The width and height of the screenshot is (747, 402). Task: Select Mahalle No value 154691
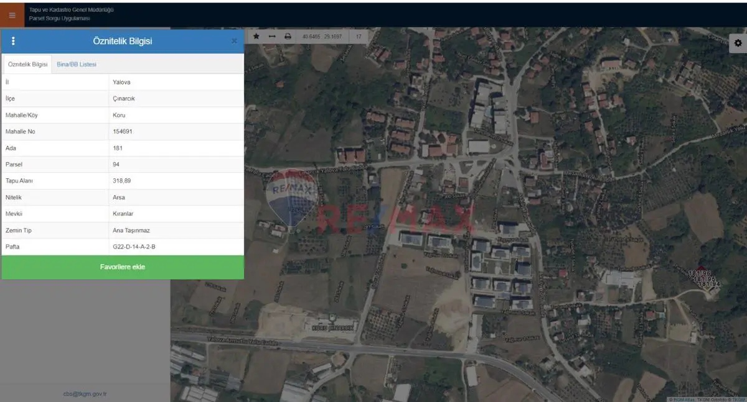click(123, 132)
